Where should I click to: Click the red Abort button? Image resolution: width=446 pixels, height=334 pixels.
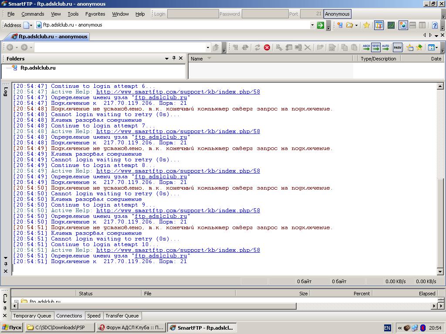point(267,47)
